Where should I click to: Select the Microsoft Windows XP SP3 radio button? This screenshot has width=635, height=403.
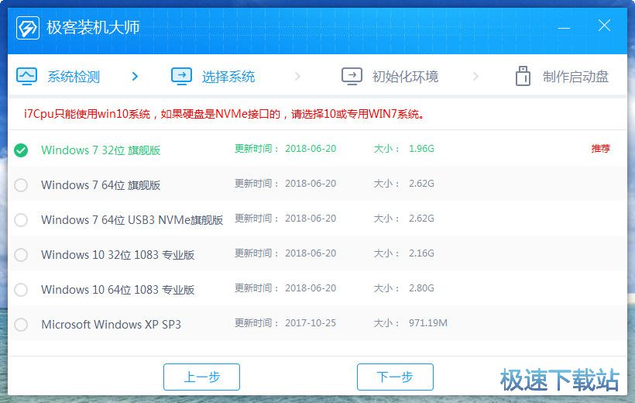[x=21, y=325]
